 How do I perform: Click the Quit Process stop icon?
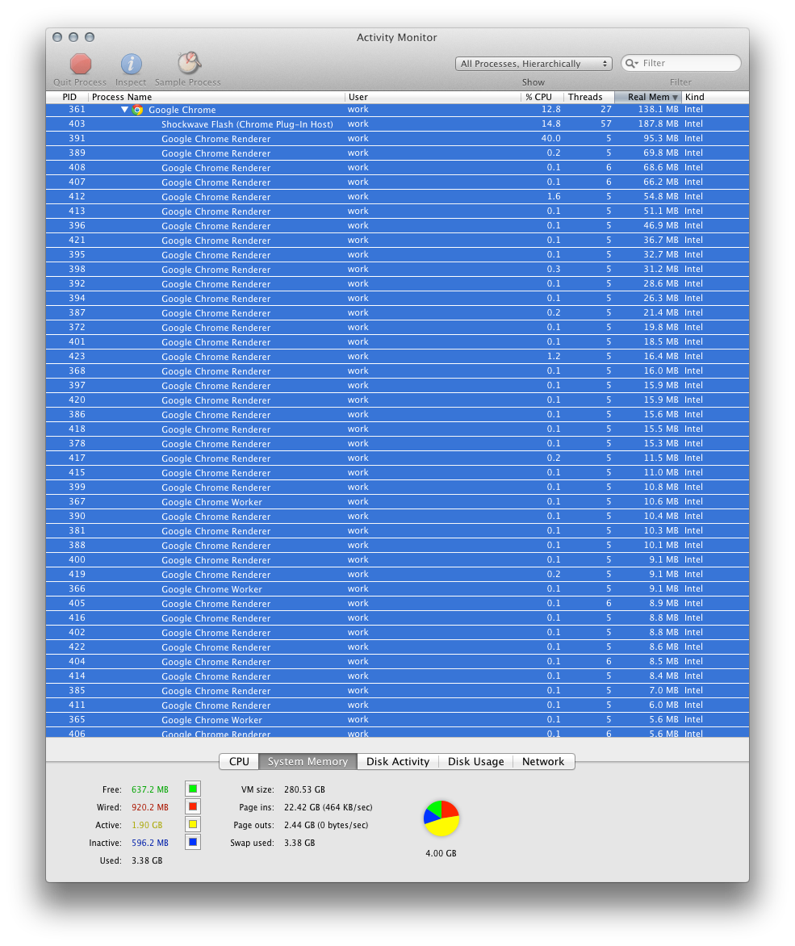(x=80, y=63)
